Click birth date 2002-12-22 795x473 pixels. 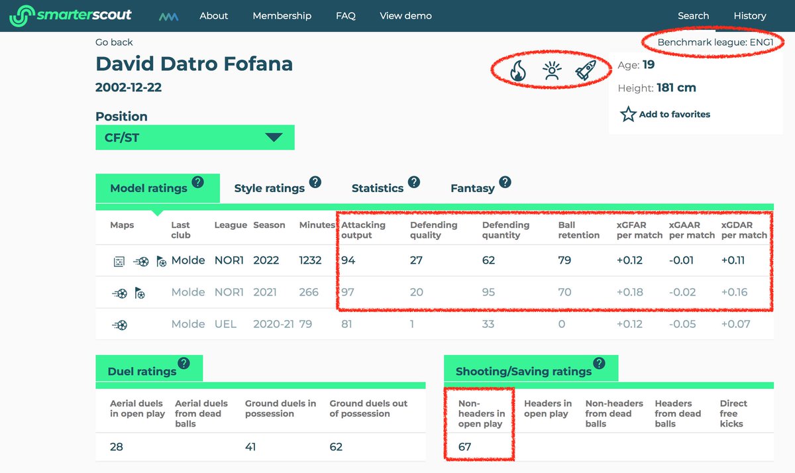pos(129,87)
